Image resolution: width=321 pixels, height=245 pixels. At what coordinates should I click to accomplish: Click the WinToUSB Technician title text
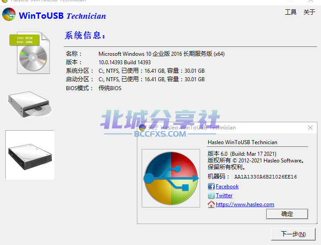[62, 16]
